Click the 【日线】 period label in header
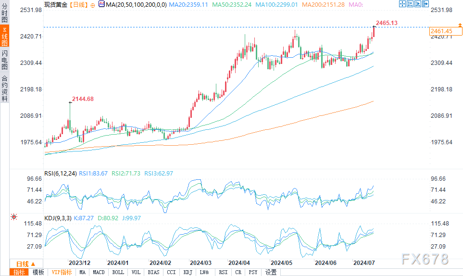 79,5
